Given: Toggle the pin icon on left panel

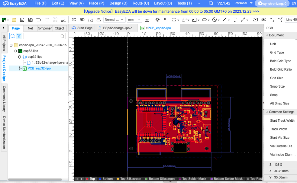Looking at the screenshot, I should (x=3, y=28).
